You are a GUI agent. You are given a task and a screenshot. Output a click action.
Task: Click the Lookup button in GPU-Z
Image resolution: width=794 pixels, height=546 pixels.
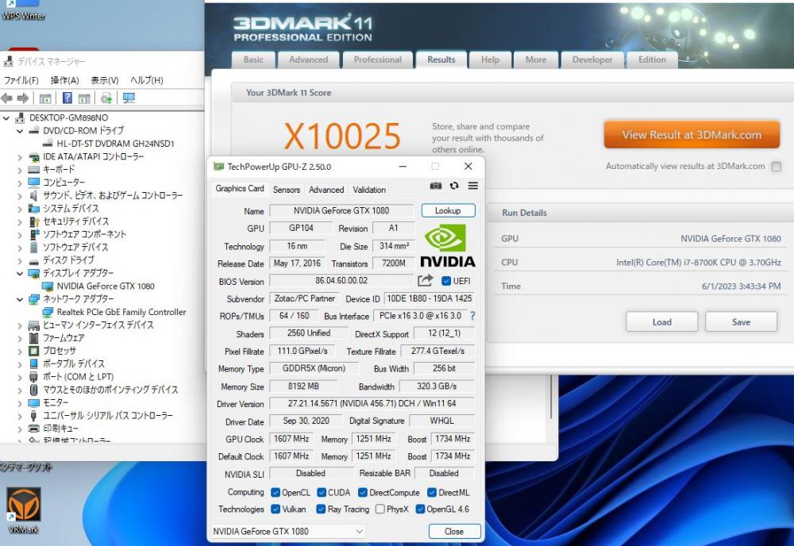[448, 210]
